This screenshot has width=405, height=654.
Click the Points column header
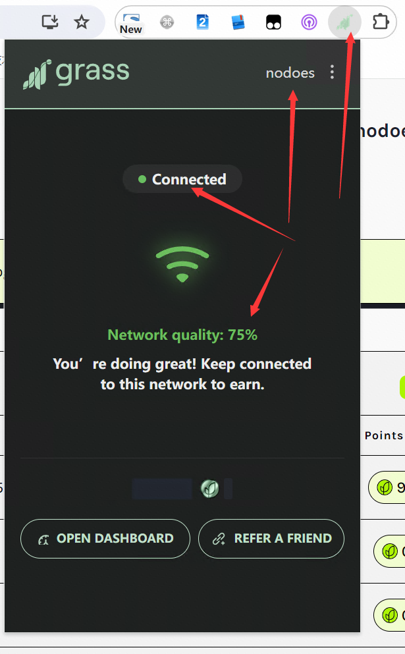coord(384,435)
